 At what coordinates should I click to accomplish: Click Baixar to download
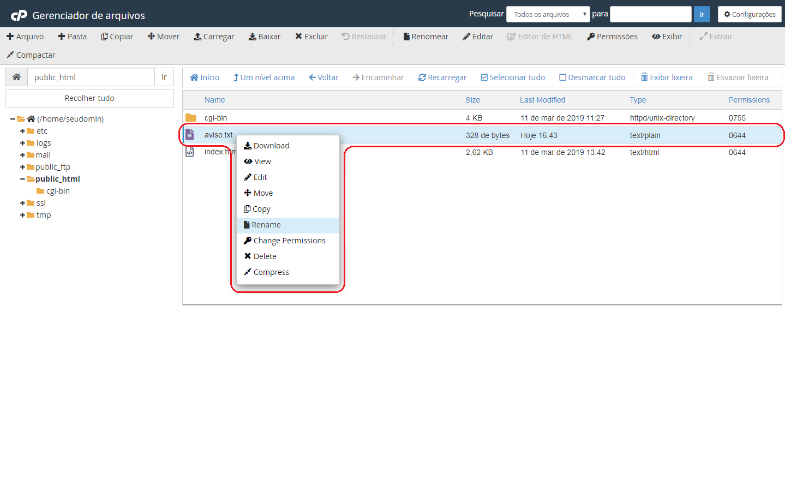pyautogui.click(x=265, y=37)
